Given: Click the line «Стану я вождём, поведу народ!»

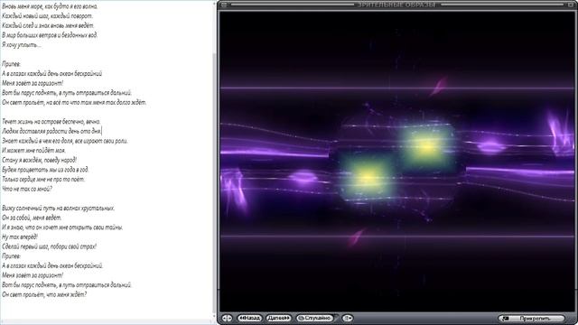Looking at the screenshot, I should click(40, 160).
